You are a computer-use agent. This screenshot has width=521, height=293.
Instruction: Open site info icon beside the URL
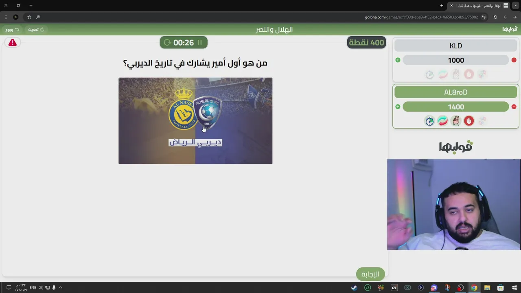click(x=484, y=17)
